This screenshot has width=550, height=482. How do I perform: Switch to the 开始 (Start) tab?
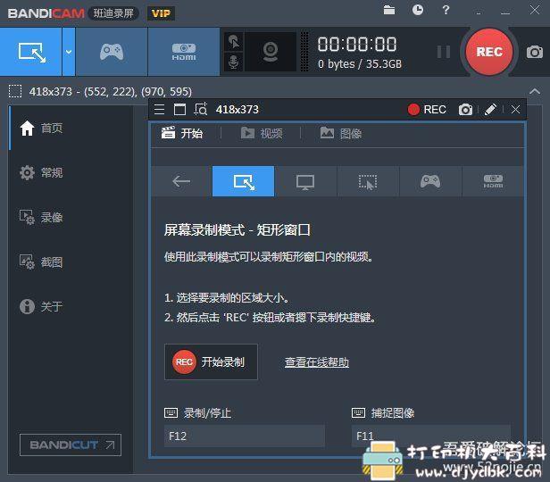pyautogui.click(x=182, y=133)
